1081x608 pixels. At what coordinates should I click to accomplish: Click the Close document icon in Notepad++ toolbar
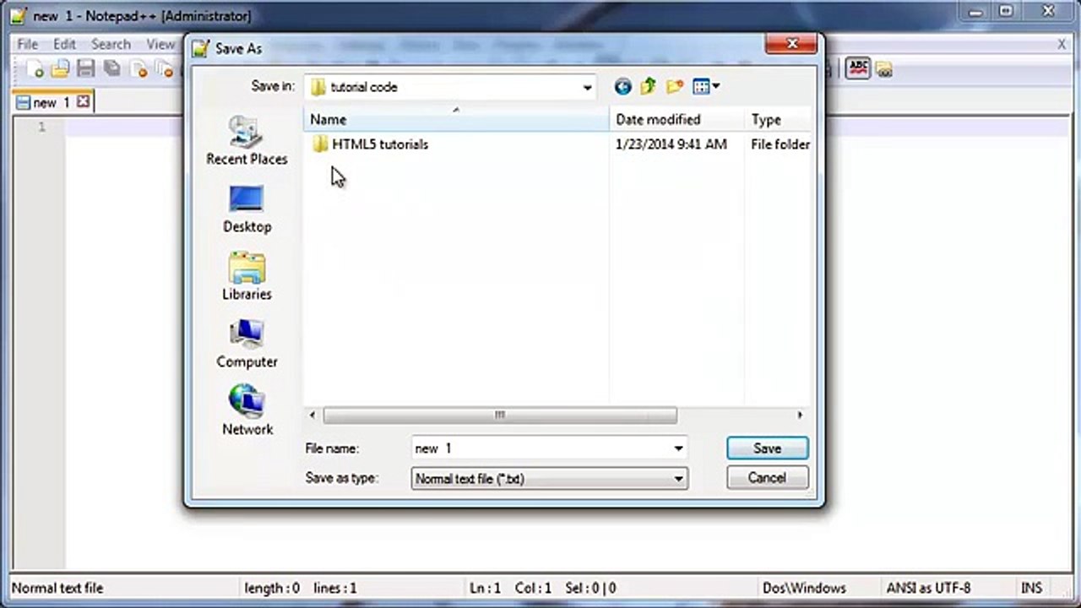139,70
